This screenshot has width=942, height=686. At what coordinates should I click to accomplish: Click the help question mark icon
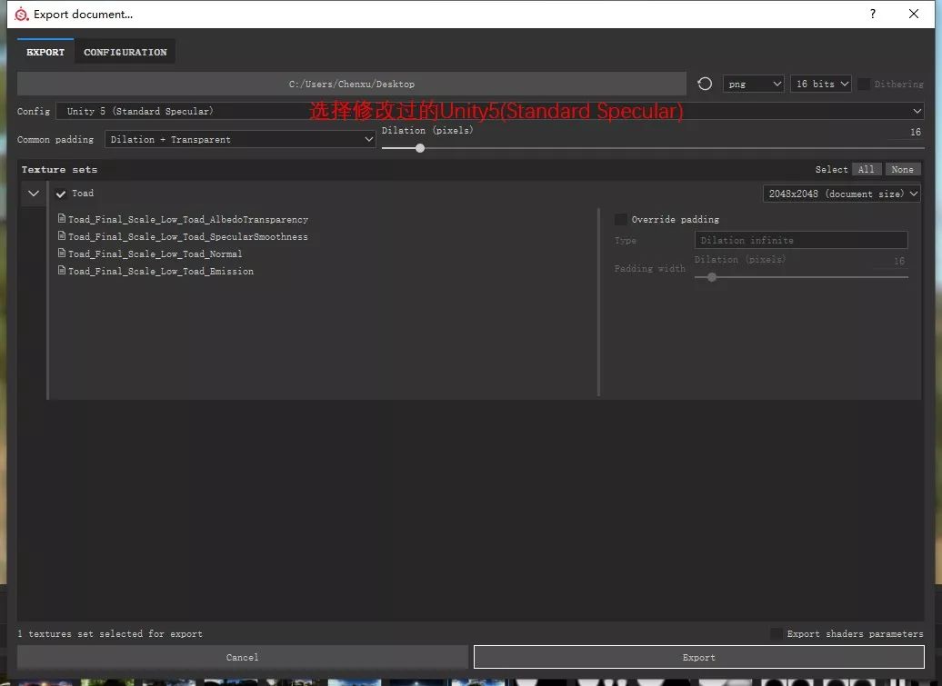(872, 14)
